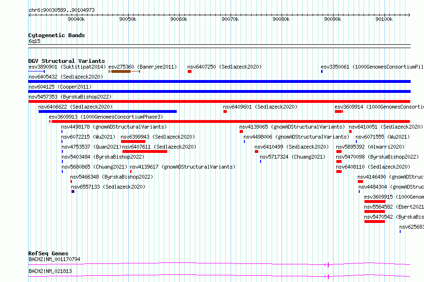
Task: Click the purple nsv6557133 (Sedlazeck2020) marker
Action: [x=73, y=191]
